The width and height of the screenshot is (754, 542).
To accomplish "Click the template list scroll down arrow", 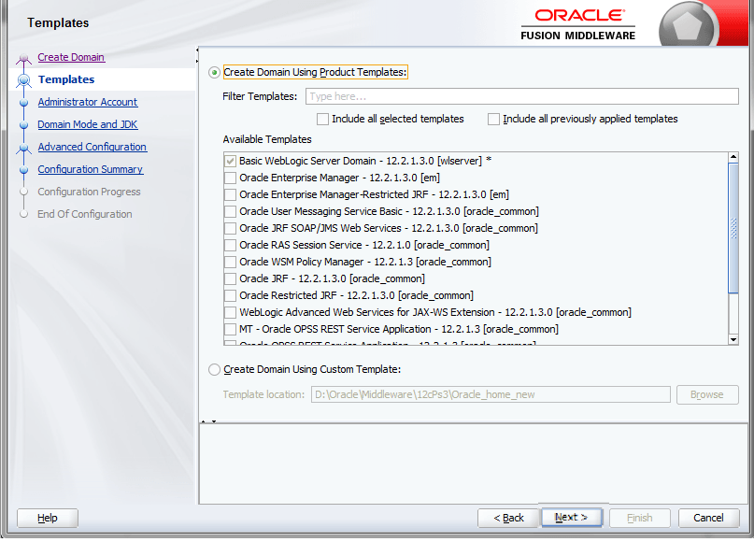I will [x=733, y=339].
